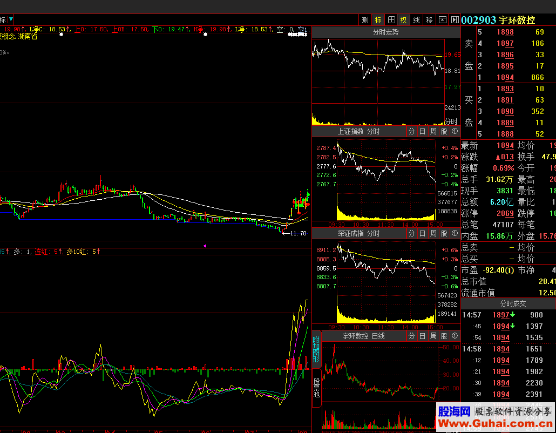Click the 测 measure tool in toolbar
This screenshot has width=556, height=433.
click(365, 20)
